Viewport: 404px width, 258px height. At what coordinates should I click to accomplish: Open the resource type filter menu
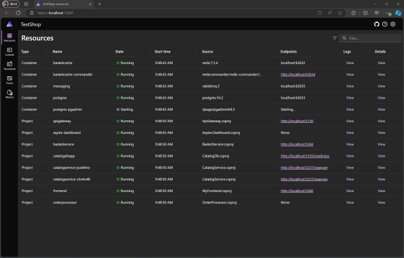[334, 38]
